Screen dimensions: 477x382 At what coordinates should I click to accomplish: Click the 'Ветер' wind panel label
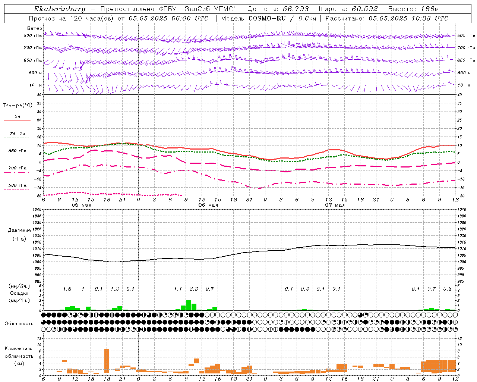coord(34,28)
